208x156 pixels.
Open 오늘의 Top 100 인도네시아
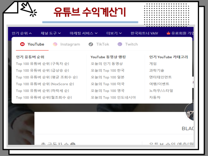pyautogui.click(x=113, y=98)
